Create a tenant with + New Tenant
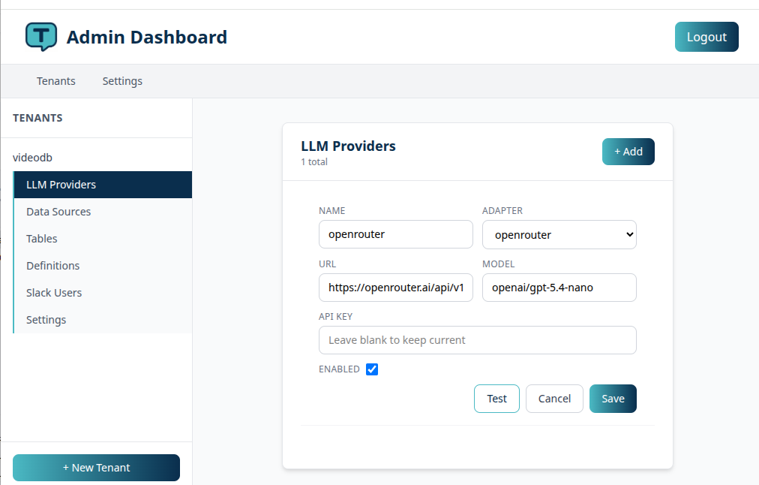The height and width of the screenshot is (485, 759). tap(96, 467)
